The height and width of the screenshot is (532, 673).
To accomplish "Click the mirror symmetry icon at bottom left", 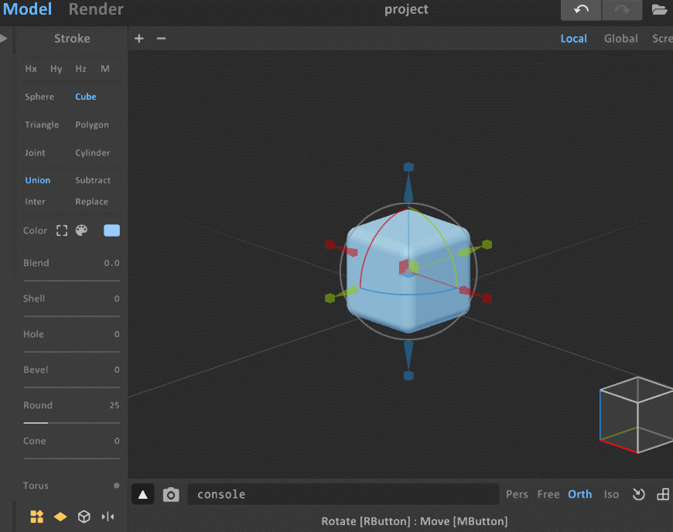I will (108, 517).
